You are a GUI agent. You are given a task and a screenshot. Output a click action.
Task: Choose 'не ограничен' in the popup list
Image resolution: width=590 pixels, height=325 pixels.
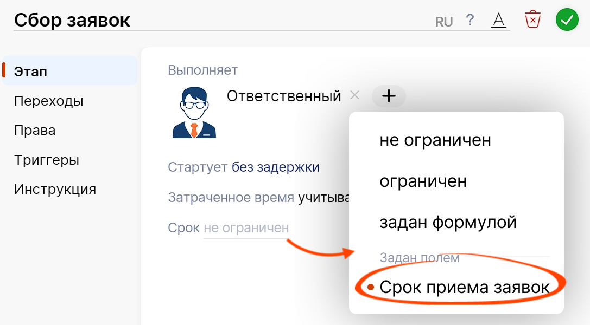click(x=435, y=140)
